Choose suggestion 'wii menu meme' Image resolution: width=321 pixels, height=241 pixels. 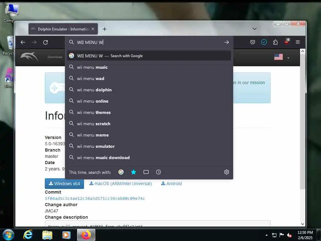(149, 135)
